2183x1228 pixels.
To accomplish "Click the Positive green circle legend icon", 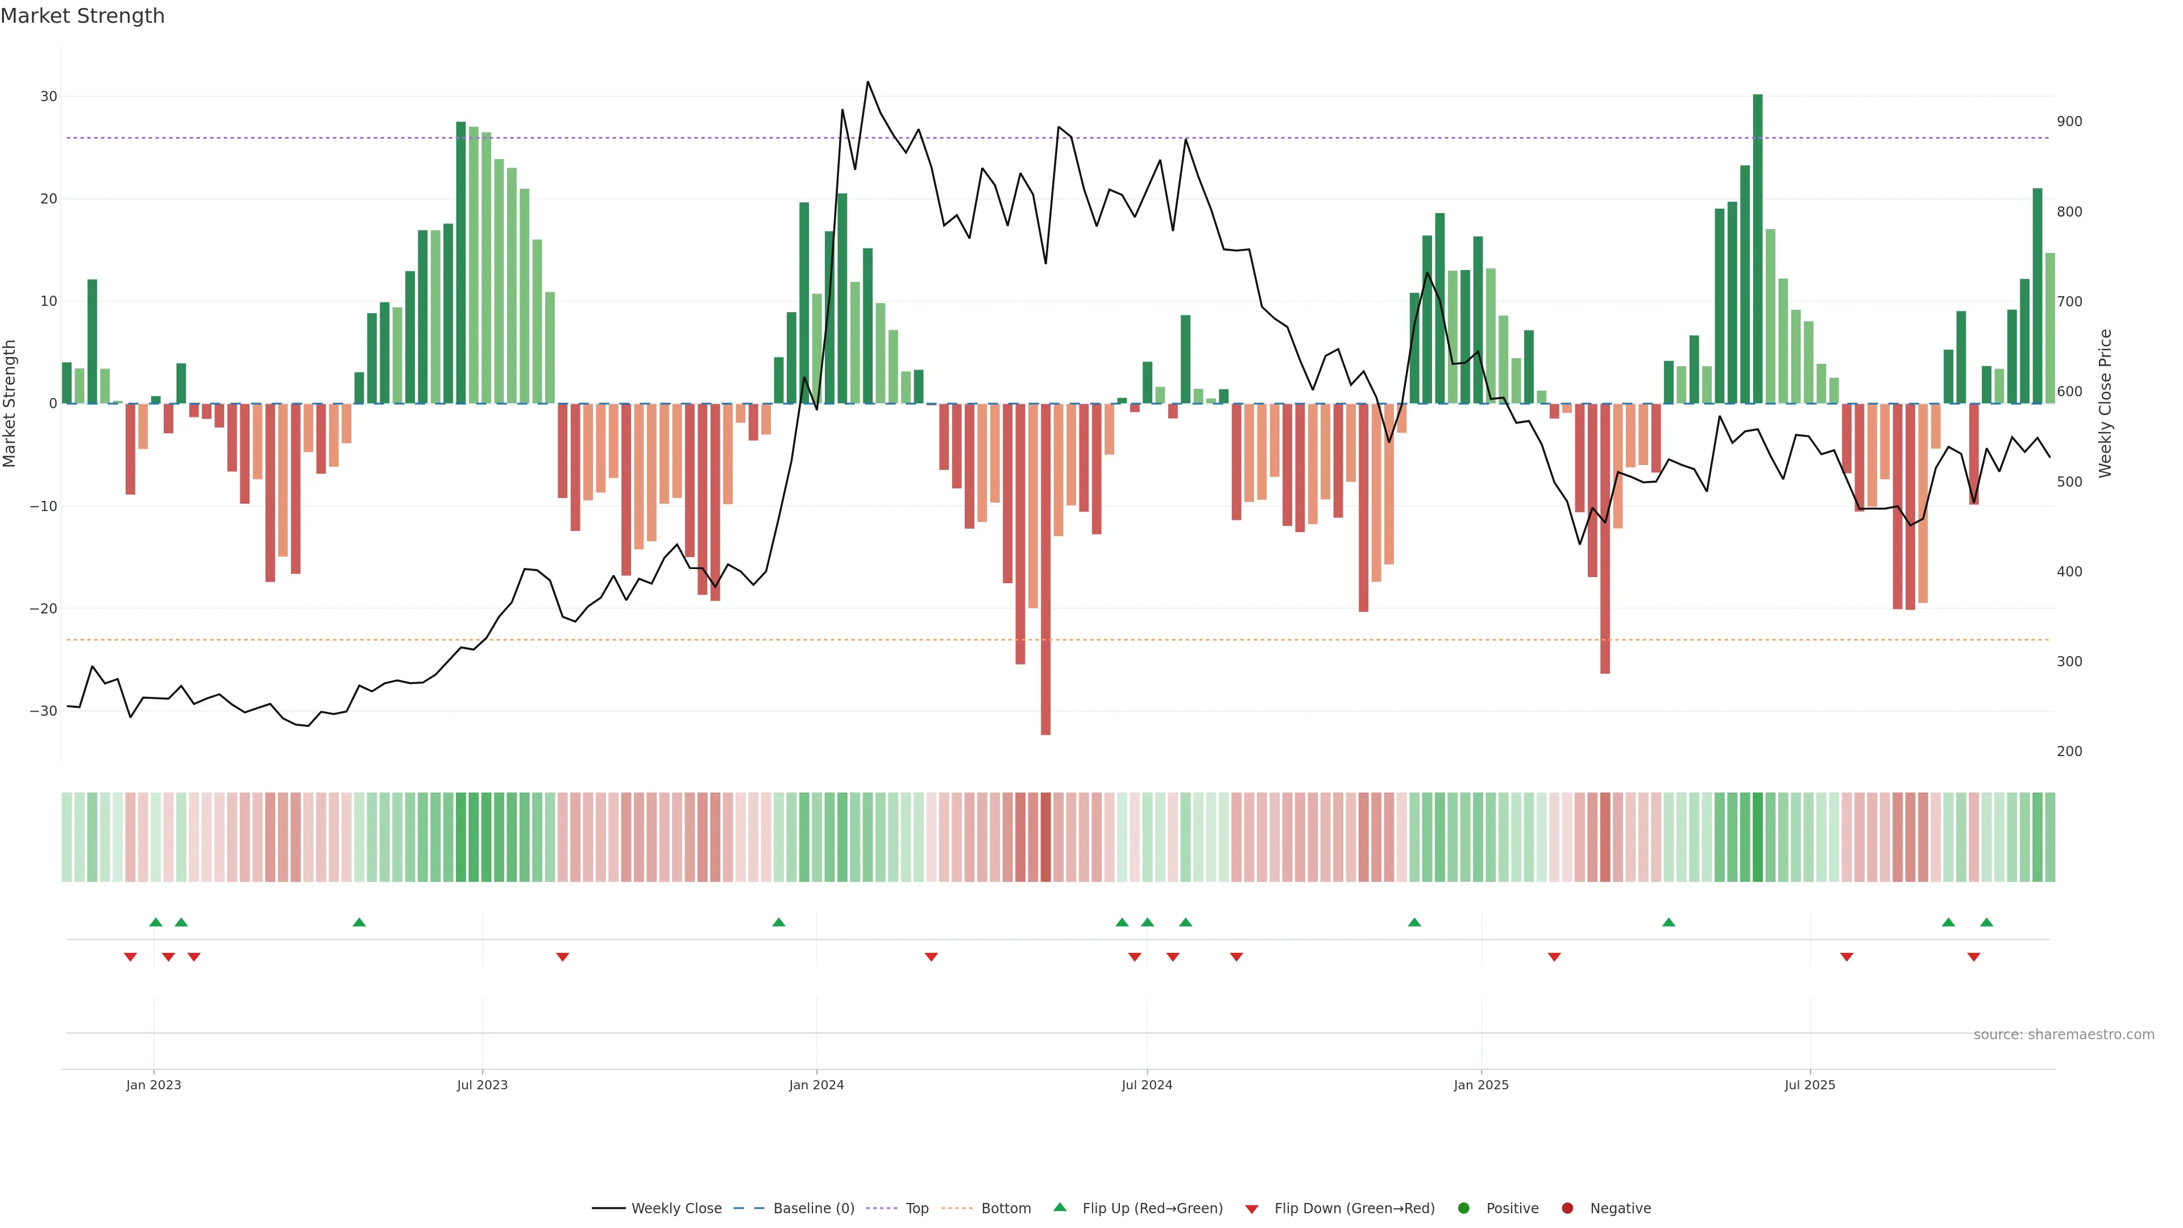I will [1463, 1208].
